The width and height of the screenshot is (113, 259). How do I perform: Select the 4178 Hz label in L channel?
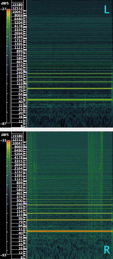(18, 26)
